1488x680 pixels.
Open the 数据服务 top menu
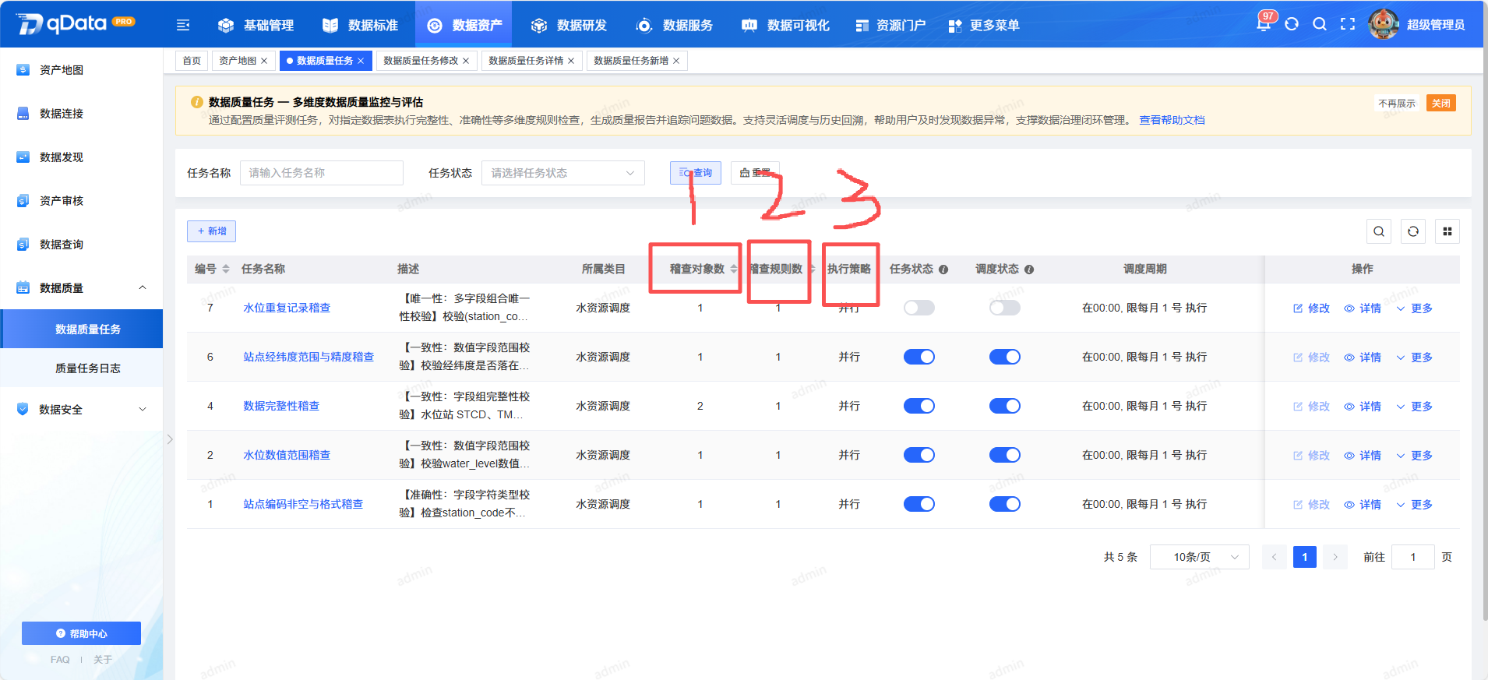click(674, 25)
